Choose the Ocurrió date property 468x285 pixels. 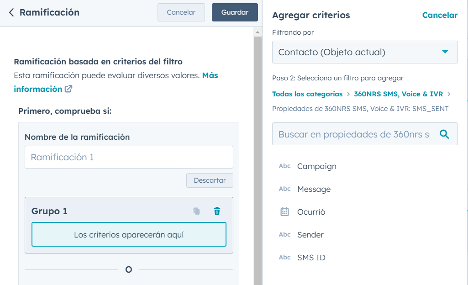pyautogui.click(x=311, y=212)
